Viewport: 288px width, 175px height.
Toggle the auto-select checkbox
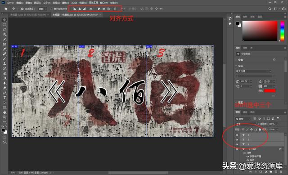[22, 9]
